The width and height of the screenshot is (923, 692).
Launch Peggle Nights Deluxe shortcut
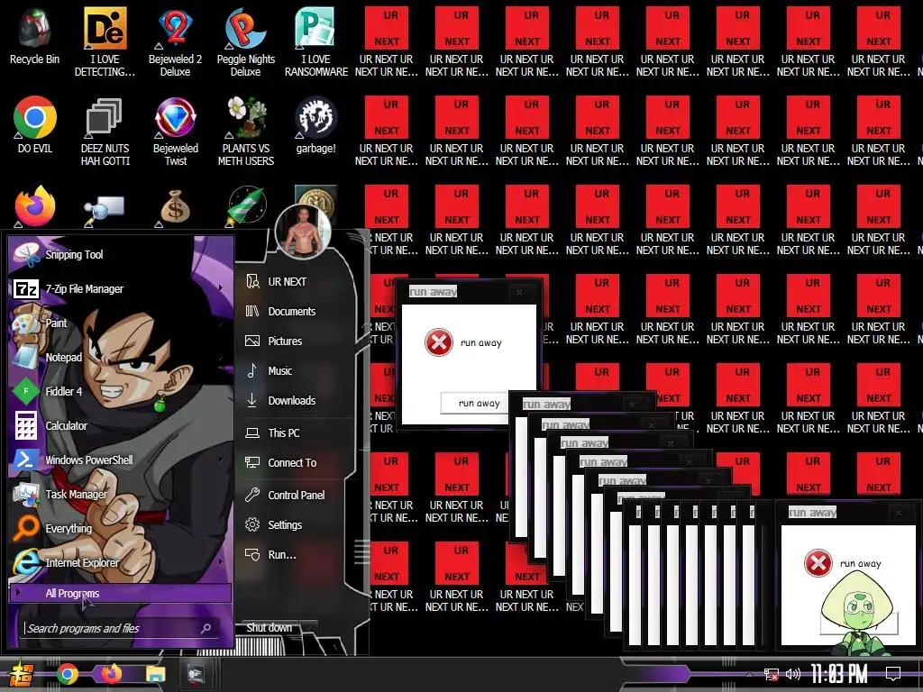tap(245, 42)
